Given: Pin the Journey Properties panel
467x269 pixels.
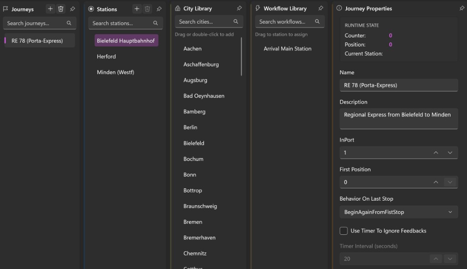Looking at the screenshot, I should point(462,8).
